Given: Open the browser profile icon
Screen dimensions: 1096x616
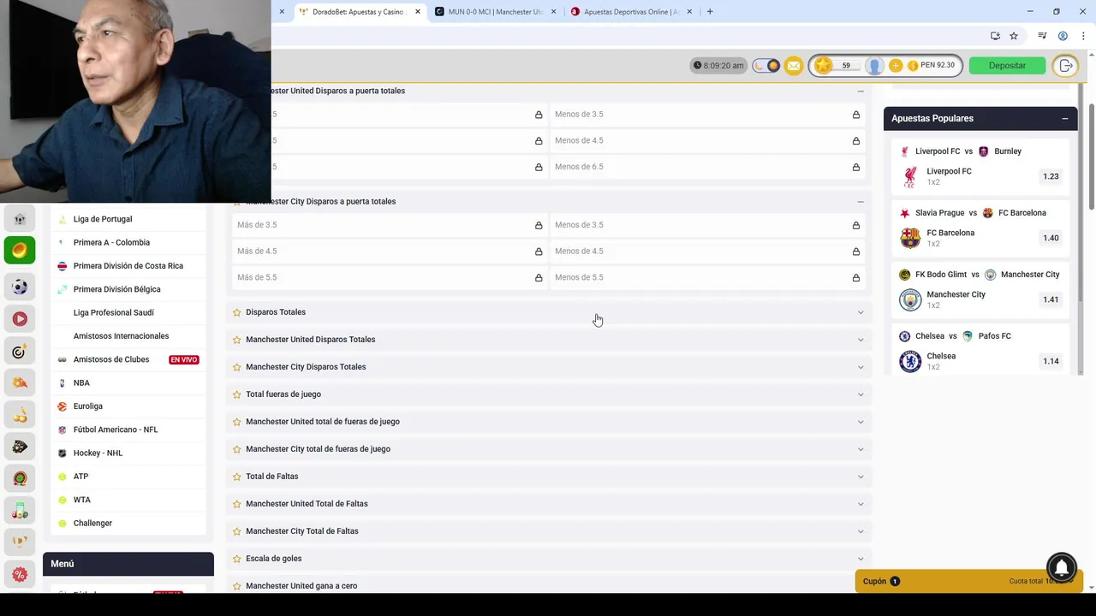Looking at the screenshot, I should (x=1063, y=36).
